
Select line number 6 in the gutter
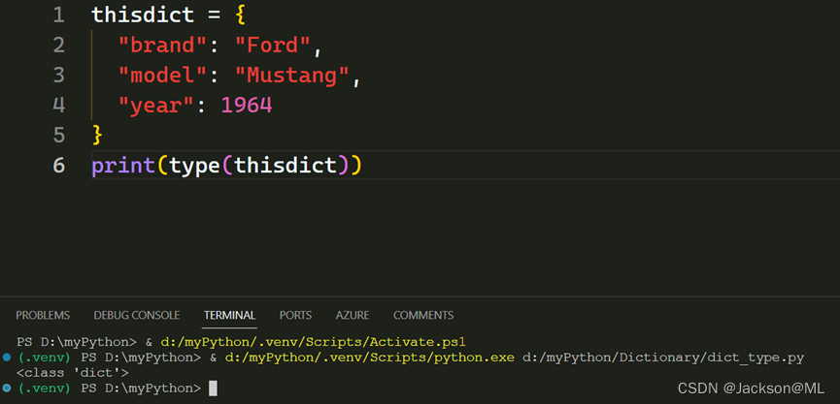coord(59,166)
